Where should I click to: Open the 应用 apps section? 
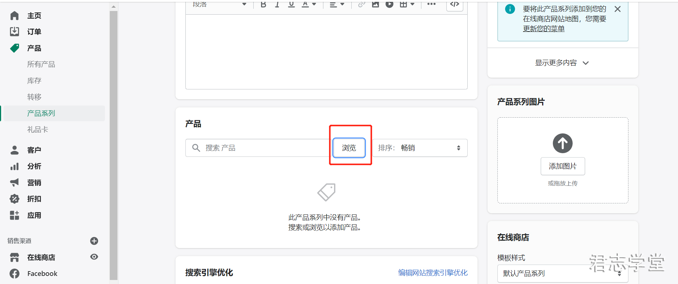34,215
